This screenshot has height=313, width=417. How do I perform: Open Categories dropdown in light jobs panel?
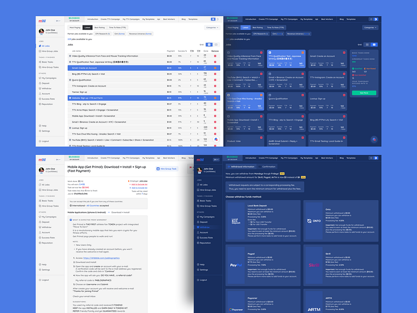click(x=212, y=27)
